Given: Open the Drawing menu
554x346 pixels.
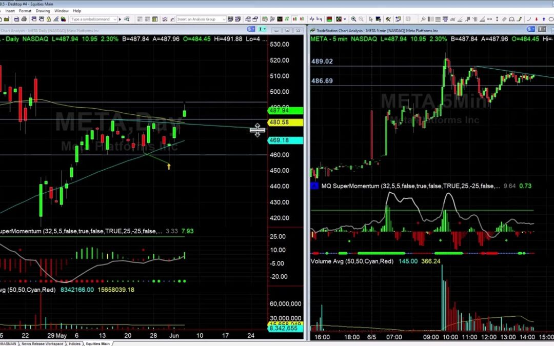Looking at the screenshot, I should coord(43,11).
